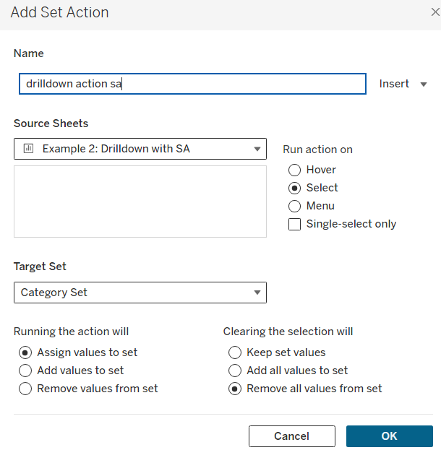Click the Name text field
This screenshot has width=441, height=450.
point(192,84)
